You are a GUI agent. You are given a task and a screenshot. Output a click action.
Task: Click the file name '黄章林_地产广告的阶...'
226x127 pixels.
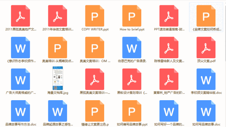coord(169,93)
